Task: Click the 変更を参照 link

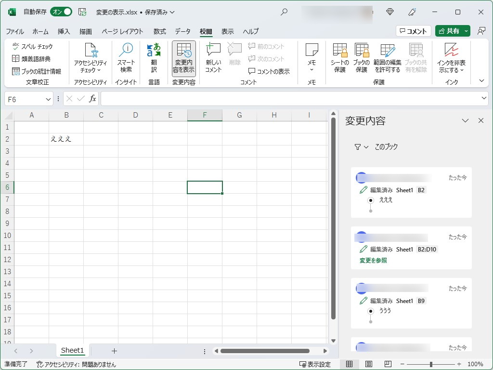Action: pyautogui.click(x=373, y=259)
